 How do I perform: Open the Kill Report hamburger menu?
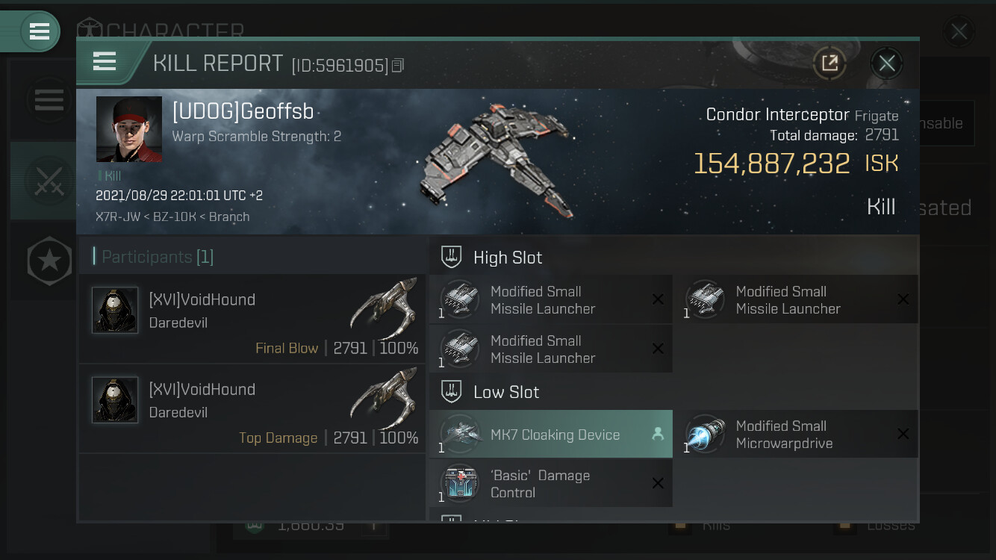[x=105, y=61]
